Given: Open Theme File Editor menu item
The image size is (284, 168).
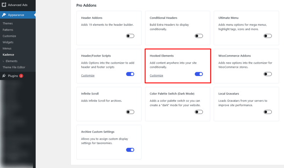Looking at the screenshot, I should 14,67.
